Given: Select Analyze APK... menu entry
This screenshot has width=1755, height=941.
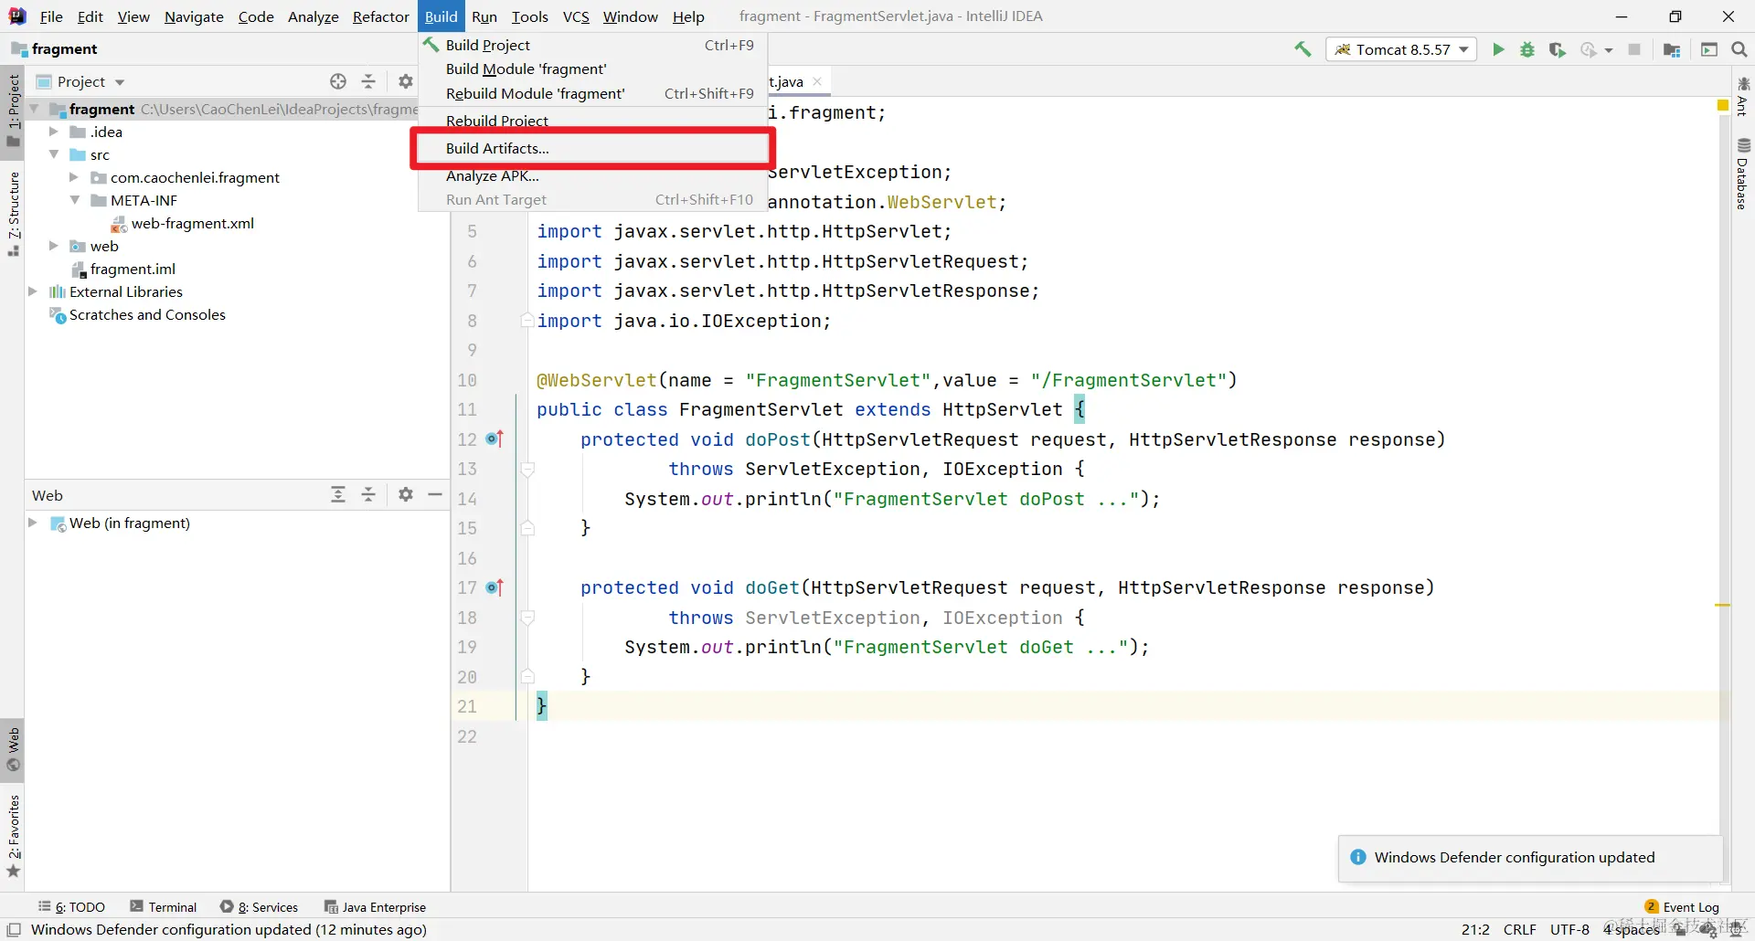Looking at the screenshot, I should [592, 175].
